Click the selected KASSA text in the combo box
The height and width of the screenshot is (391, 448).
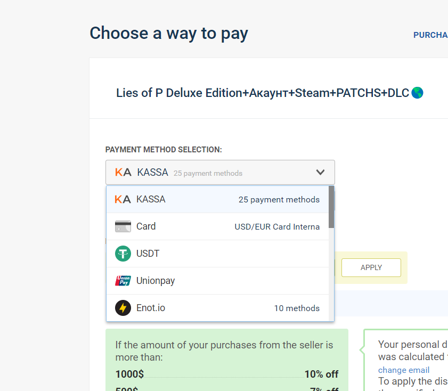click(152, 173)
